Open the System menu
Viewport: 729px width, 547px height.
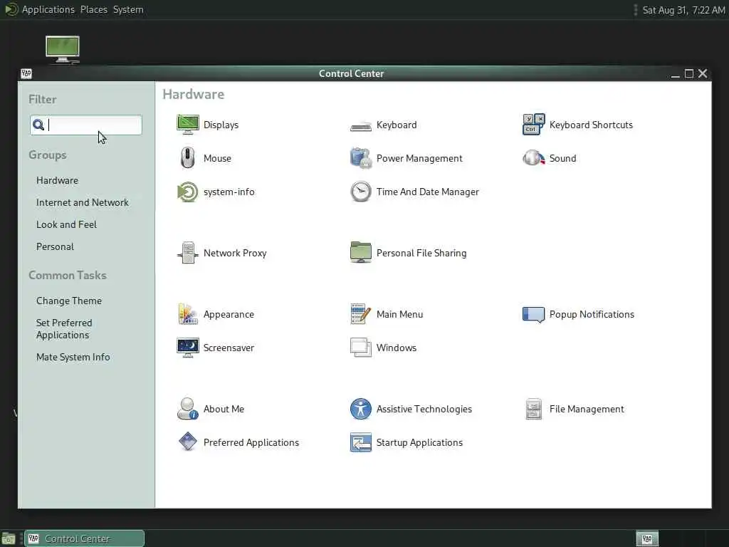(128, 10)
